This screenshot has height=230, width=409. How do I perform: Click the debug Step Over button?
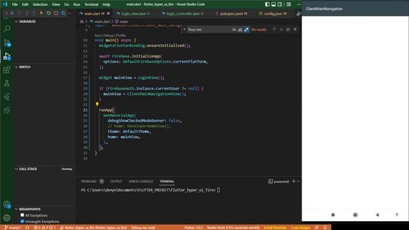[x=19, y=13]
